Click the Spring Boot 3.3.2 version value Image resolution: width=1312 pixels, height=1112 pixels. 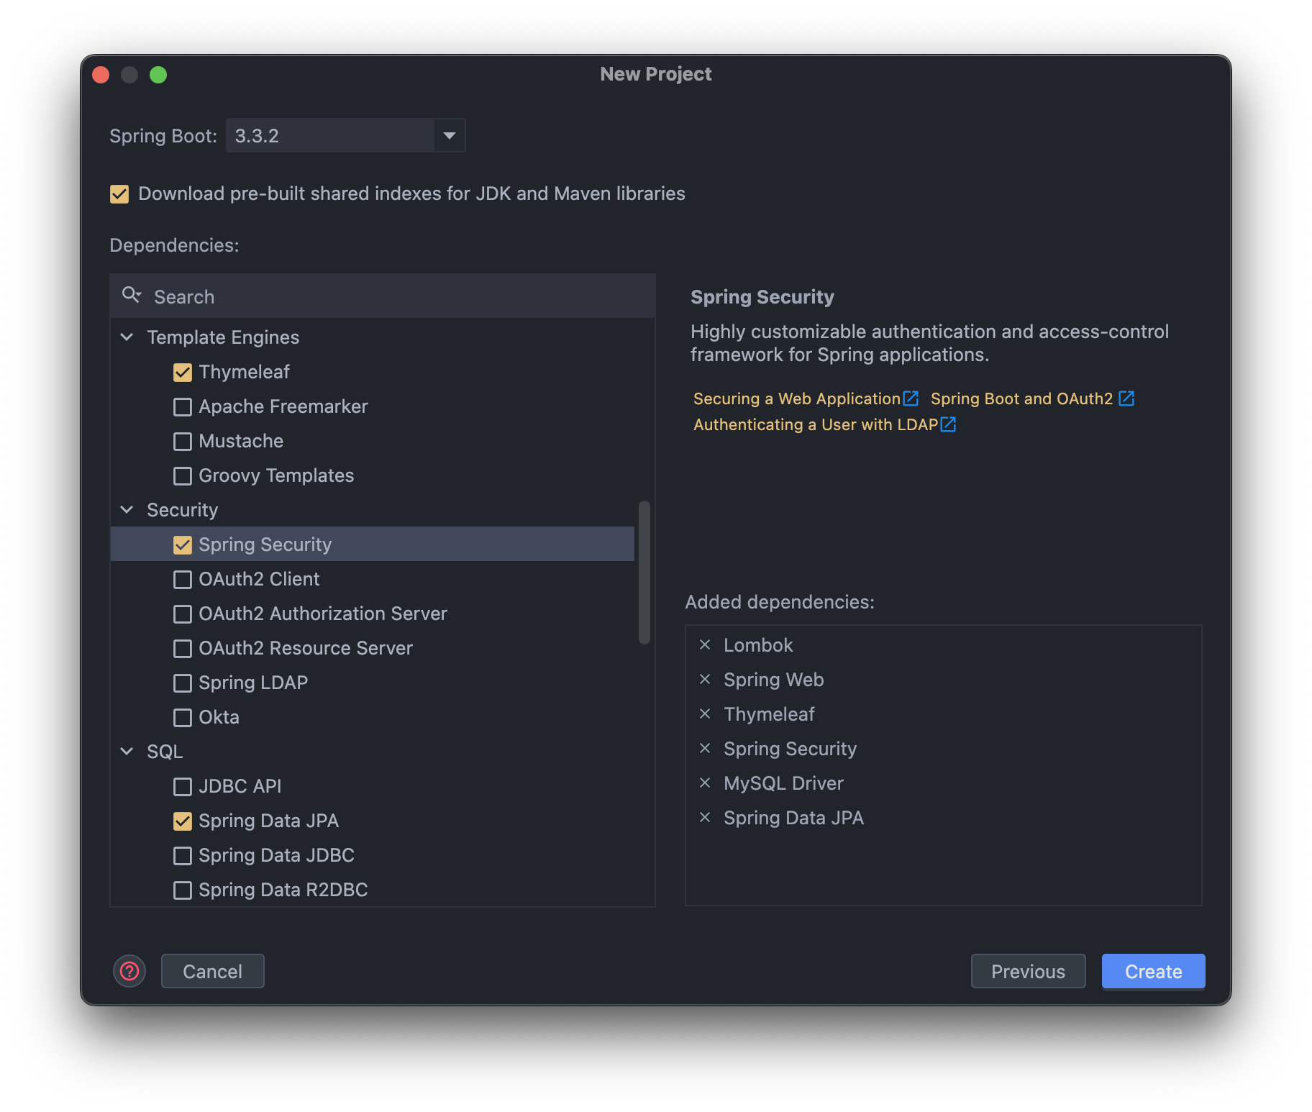click(330, 135)
